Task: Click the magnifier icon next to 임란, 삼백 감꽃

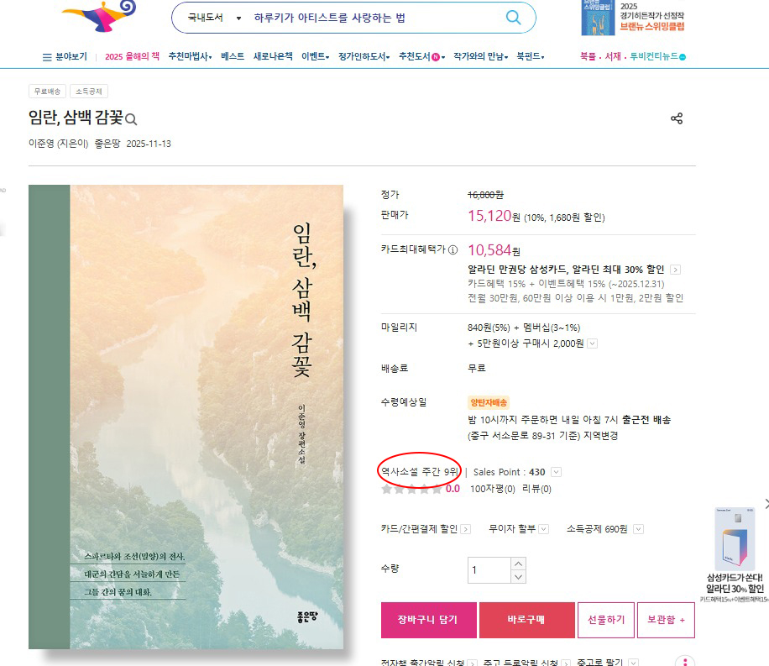Action: [131, 118]
